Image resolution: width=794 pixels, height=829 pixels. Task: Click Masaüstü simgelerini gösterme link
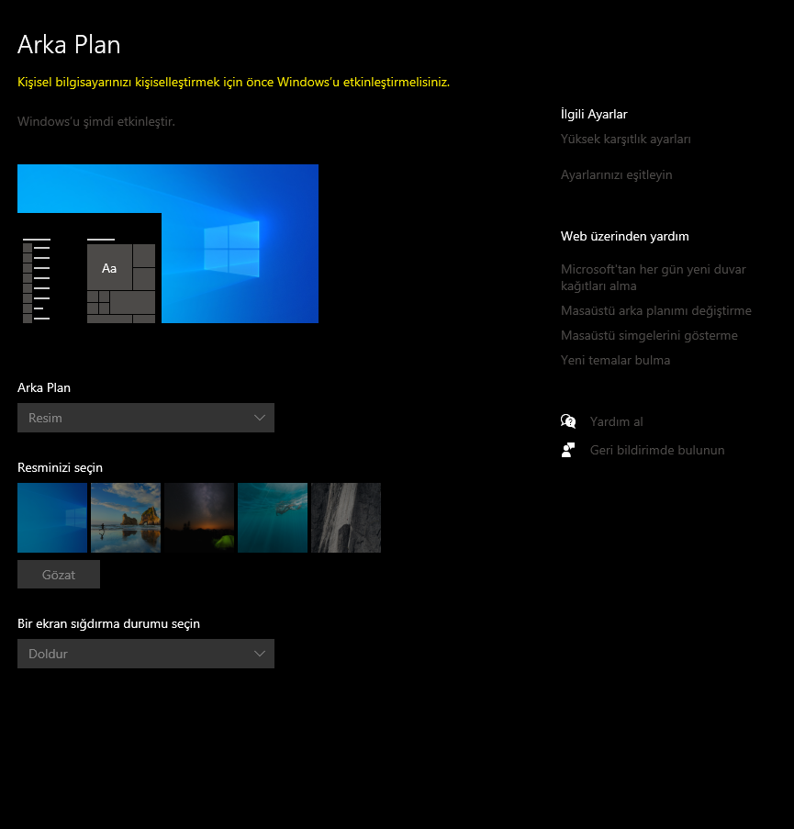(649, 336)
